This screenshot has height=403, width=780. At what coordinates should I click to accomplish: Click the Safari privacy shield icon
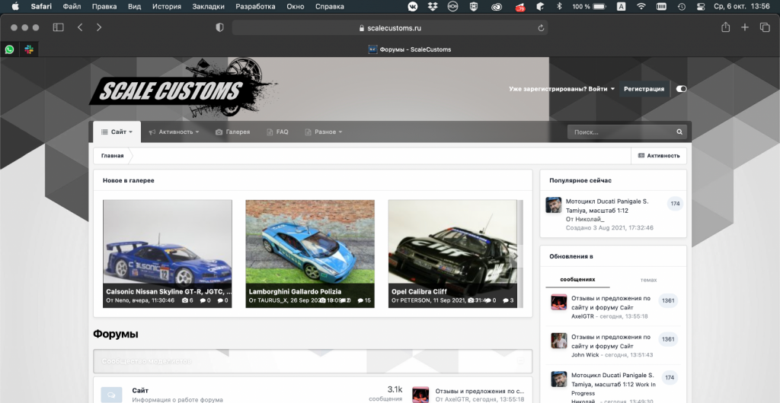(x=219, y=27)
